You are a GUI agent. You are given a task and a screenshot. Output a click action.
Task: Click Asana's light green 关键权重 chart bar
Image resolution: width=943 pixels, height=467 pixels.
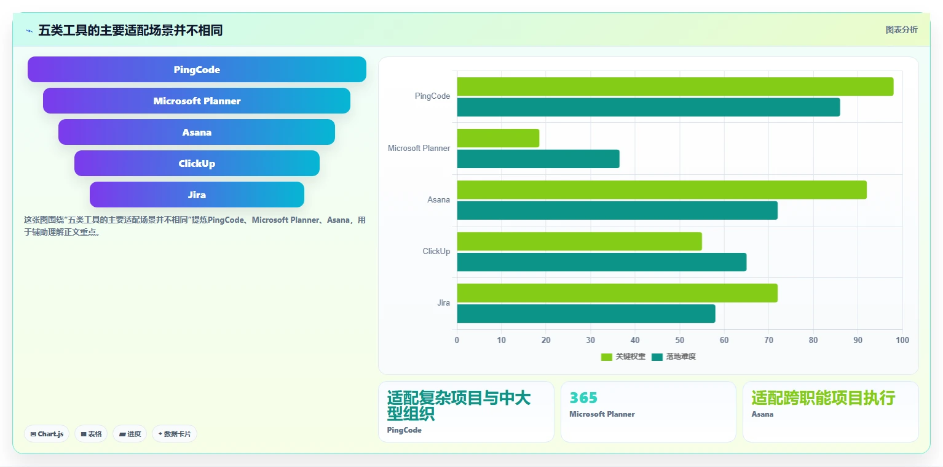pos(661,190)
